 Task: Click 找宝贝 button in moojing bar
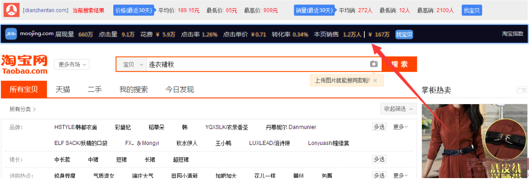[x=404, y=35]
